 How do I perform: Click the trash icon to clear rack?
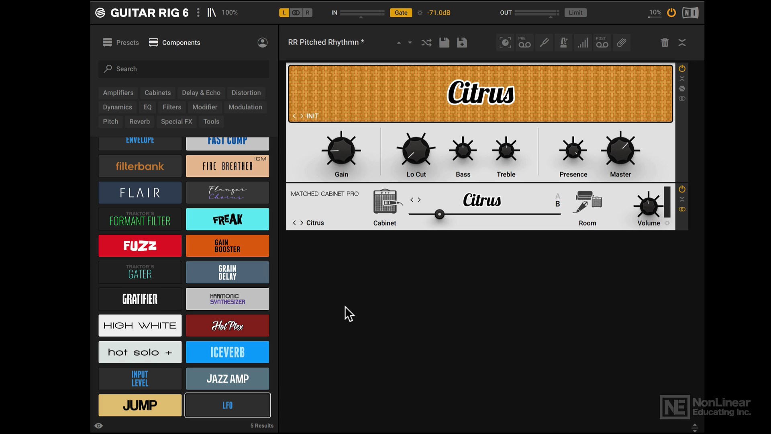point(665,43)
